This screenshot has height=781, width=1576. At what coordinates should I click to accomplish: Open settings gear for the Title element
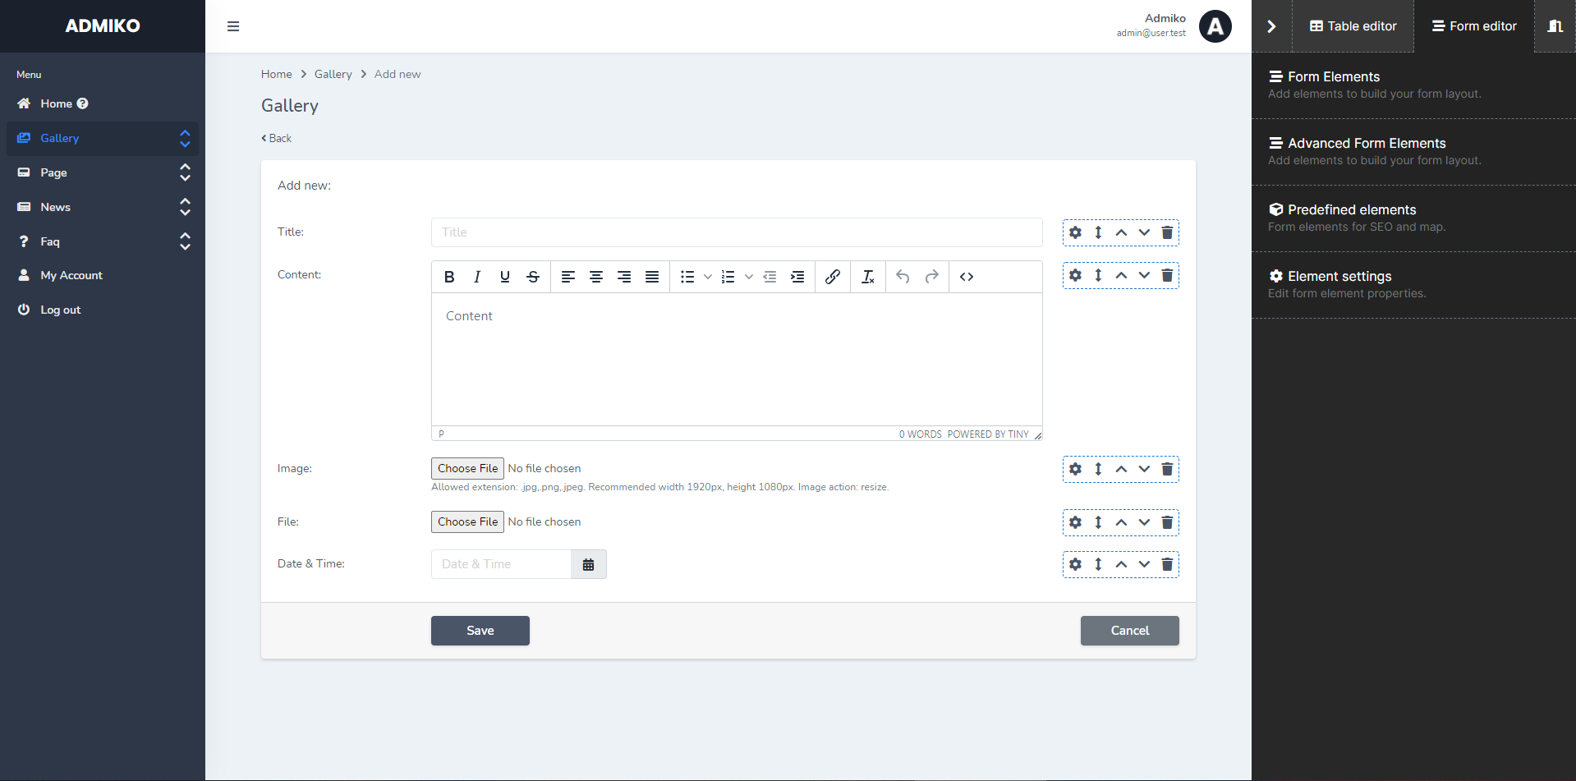1075,232
